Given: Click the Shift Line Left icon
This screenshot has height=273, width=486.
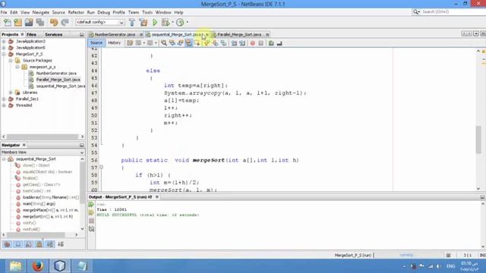Looking at the screenshot, I should [x=235, y=43].
